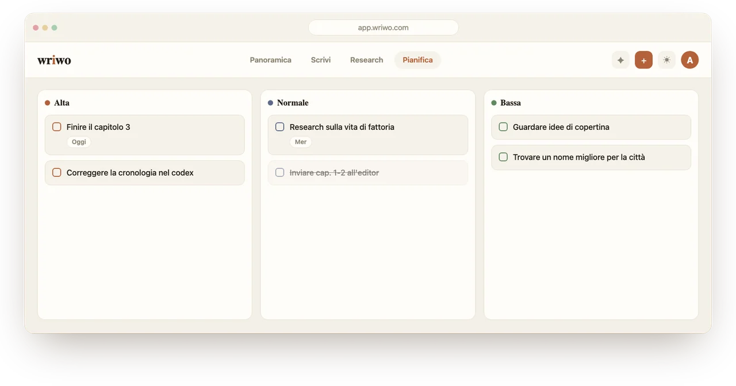Mark Guardare idee di copertina done
This screenshot has height=386, width=736.
[x=503, y=127]
